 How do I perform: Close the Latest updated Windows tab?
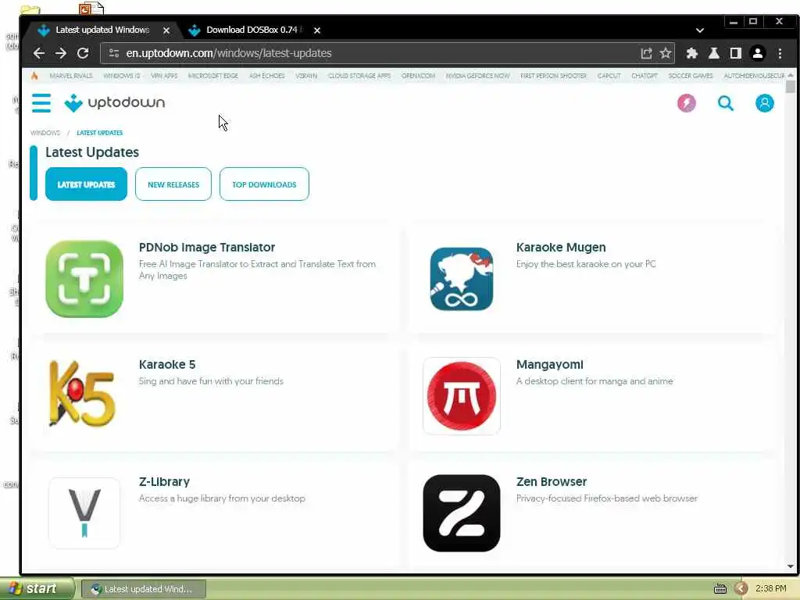tap(166, 30)
